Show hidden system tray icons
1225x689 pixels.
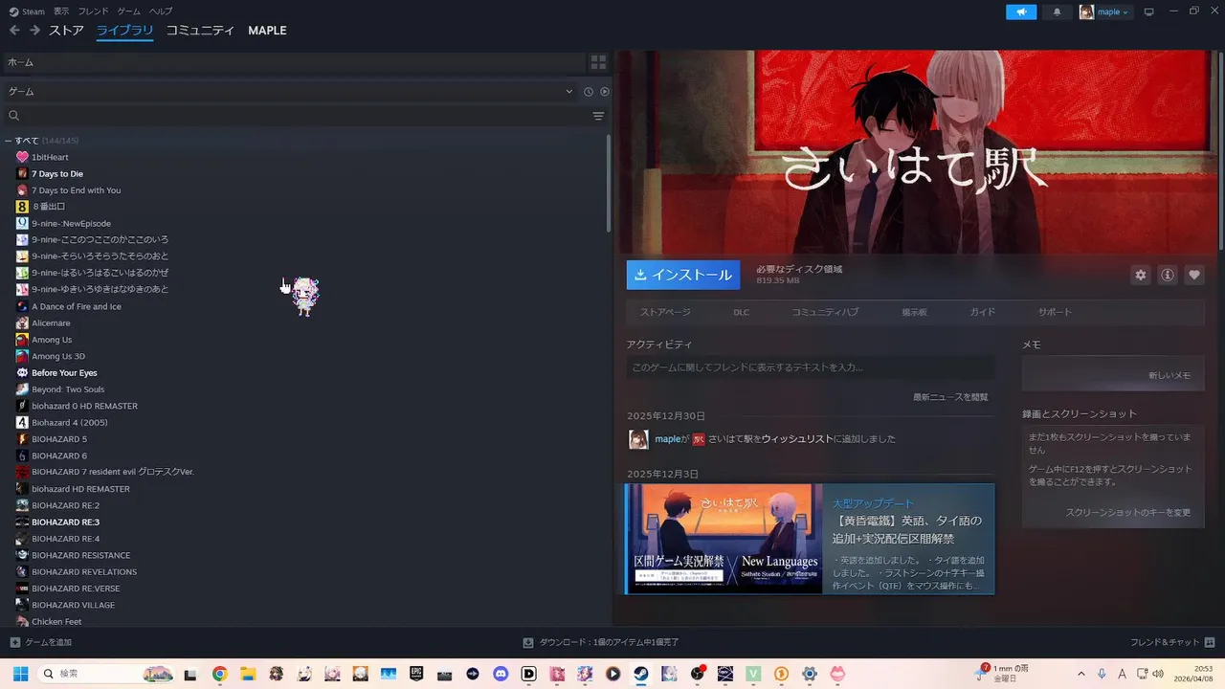coord(1081,674)
